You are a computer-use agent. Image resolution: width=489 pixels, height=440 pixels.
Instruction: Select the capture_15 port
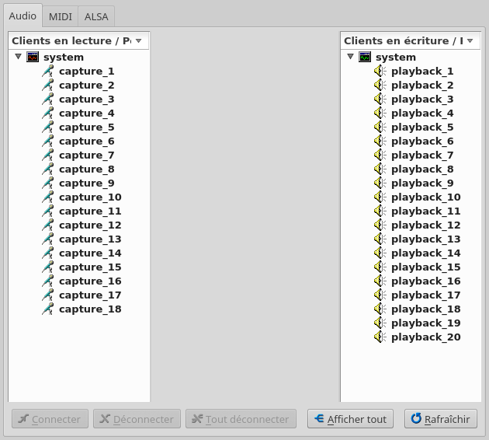[x=90, y=267]
